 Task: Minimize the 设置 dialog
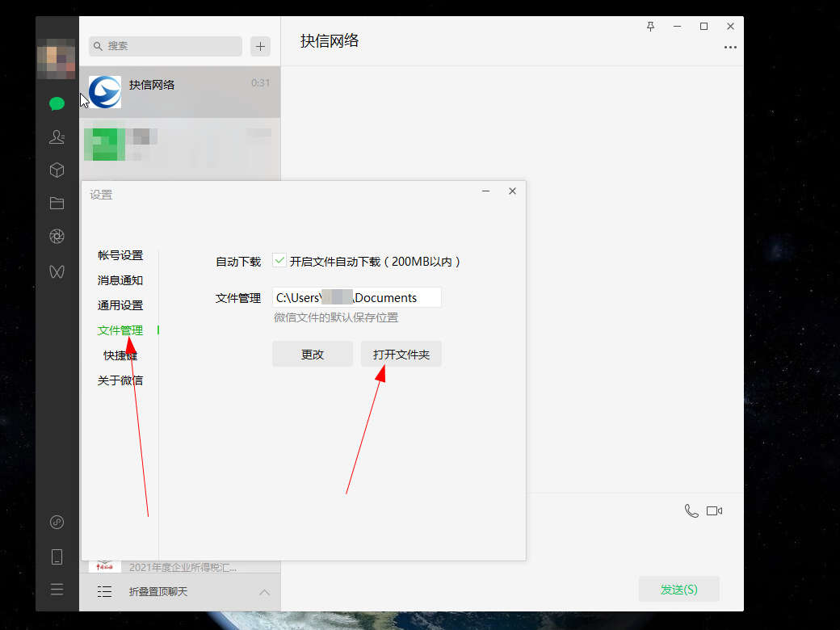(486, 191)
